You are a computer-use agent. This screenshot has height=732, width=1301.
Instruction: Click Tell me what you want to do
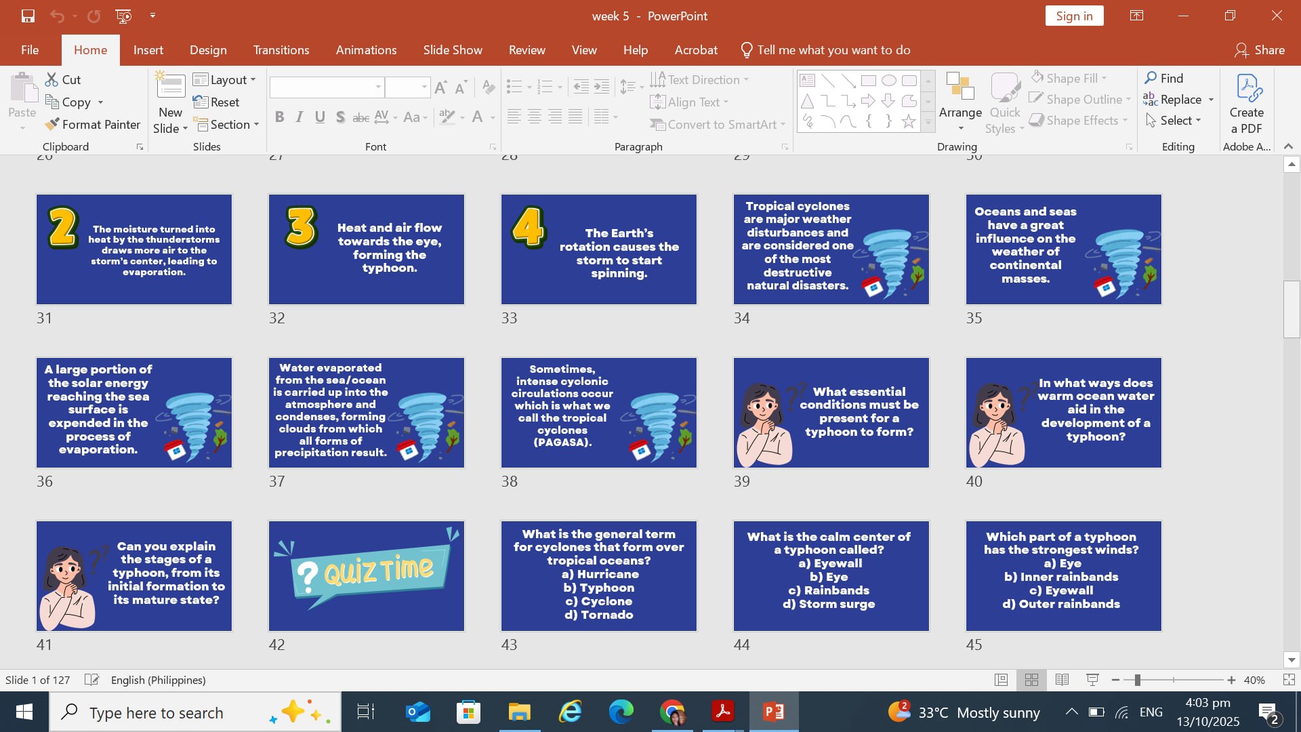pos(825,50)
